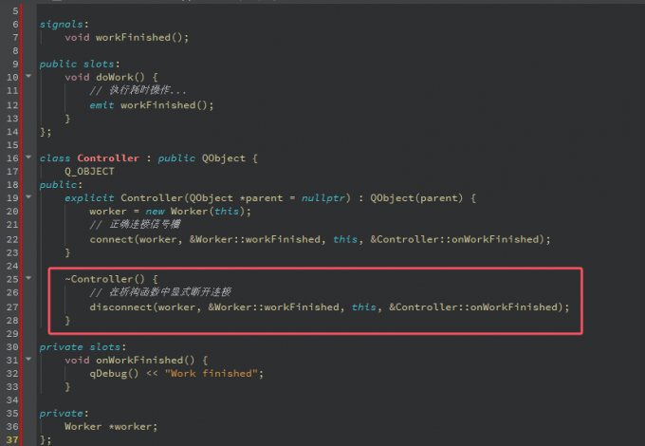Collapse the doWork() function fold arrow

point(29,77)
